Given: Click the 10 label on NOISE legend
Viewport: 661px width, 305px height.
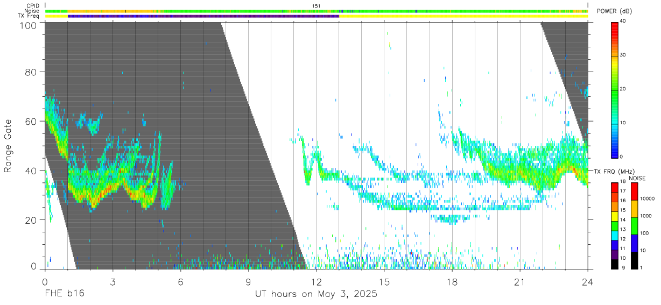Looking at the screenshot, I should pos(643,250).
